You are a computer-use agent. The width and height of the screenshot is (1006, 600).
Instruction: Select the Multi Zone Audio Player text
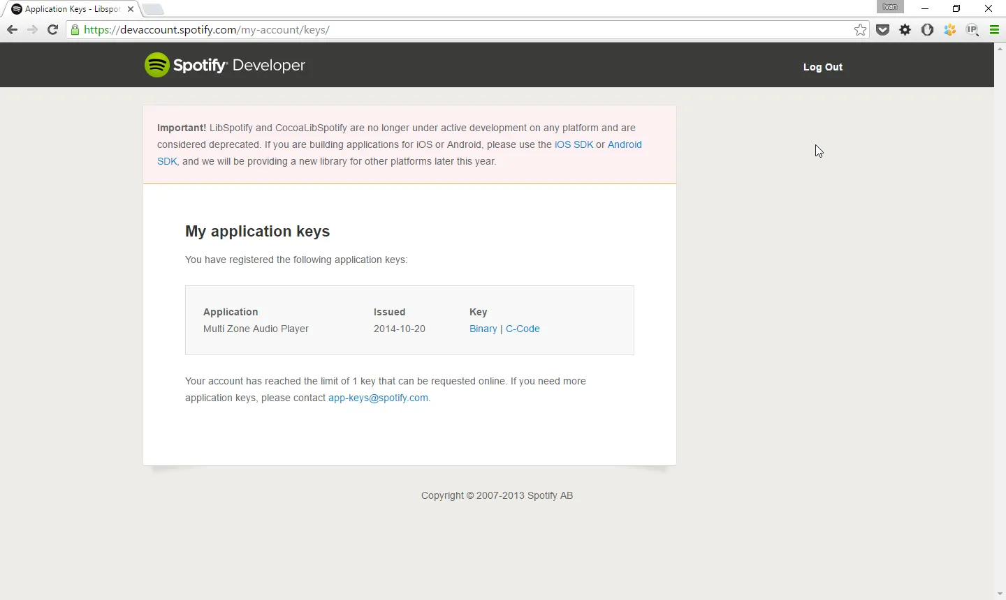point(256,329)
